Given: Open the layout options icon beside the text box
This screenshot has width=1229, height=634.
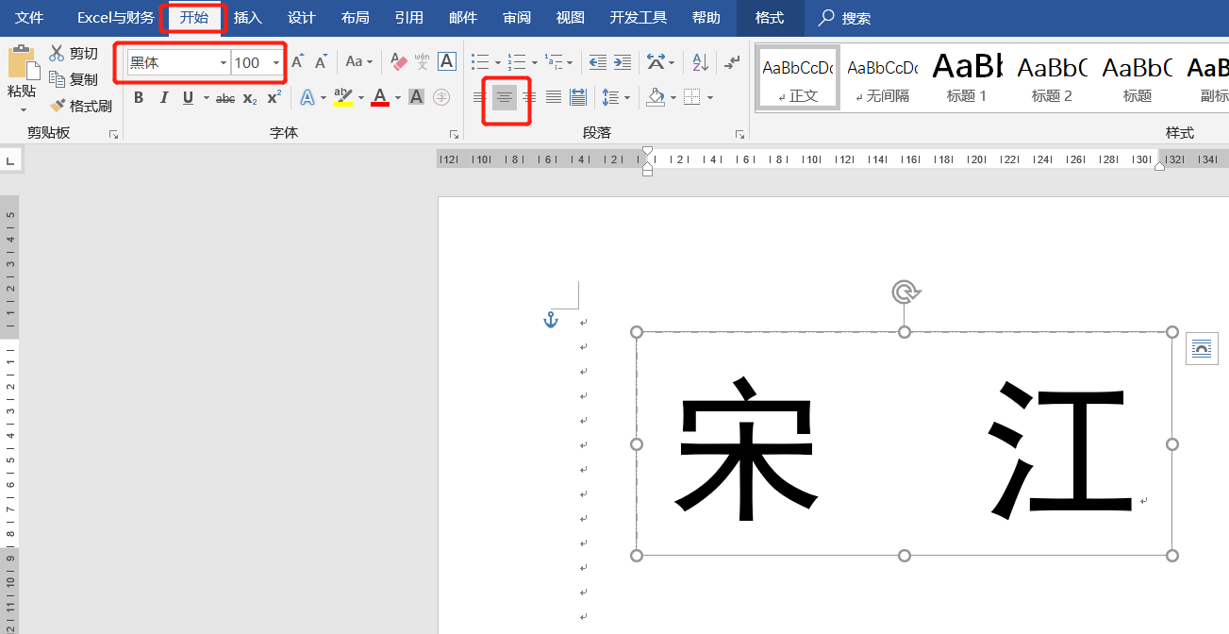Looking at the screenshot, I should [1202, 349].
